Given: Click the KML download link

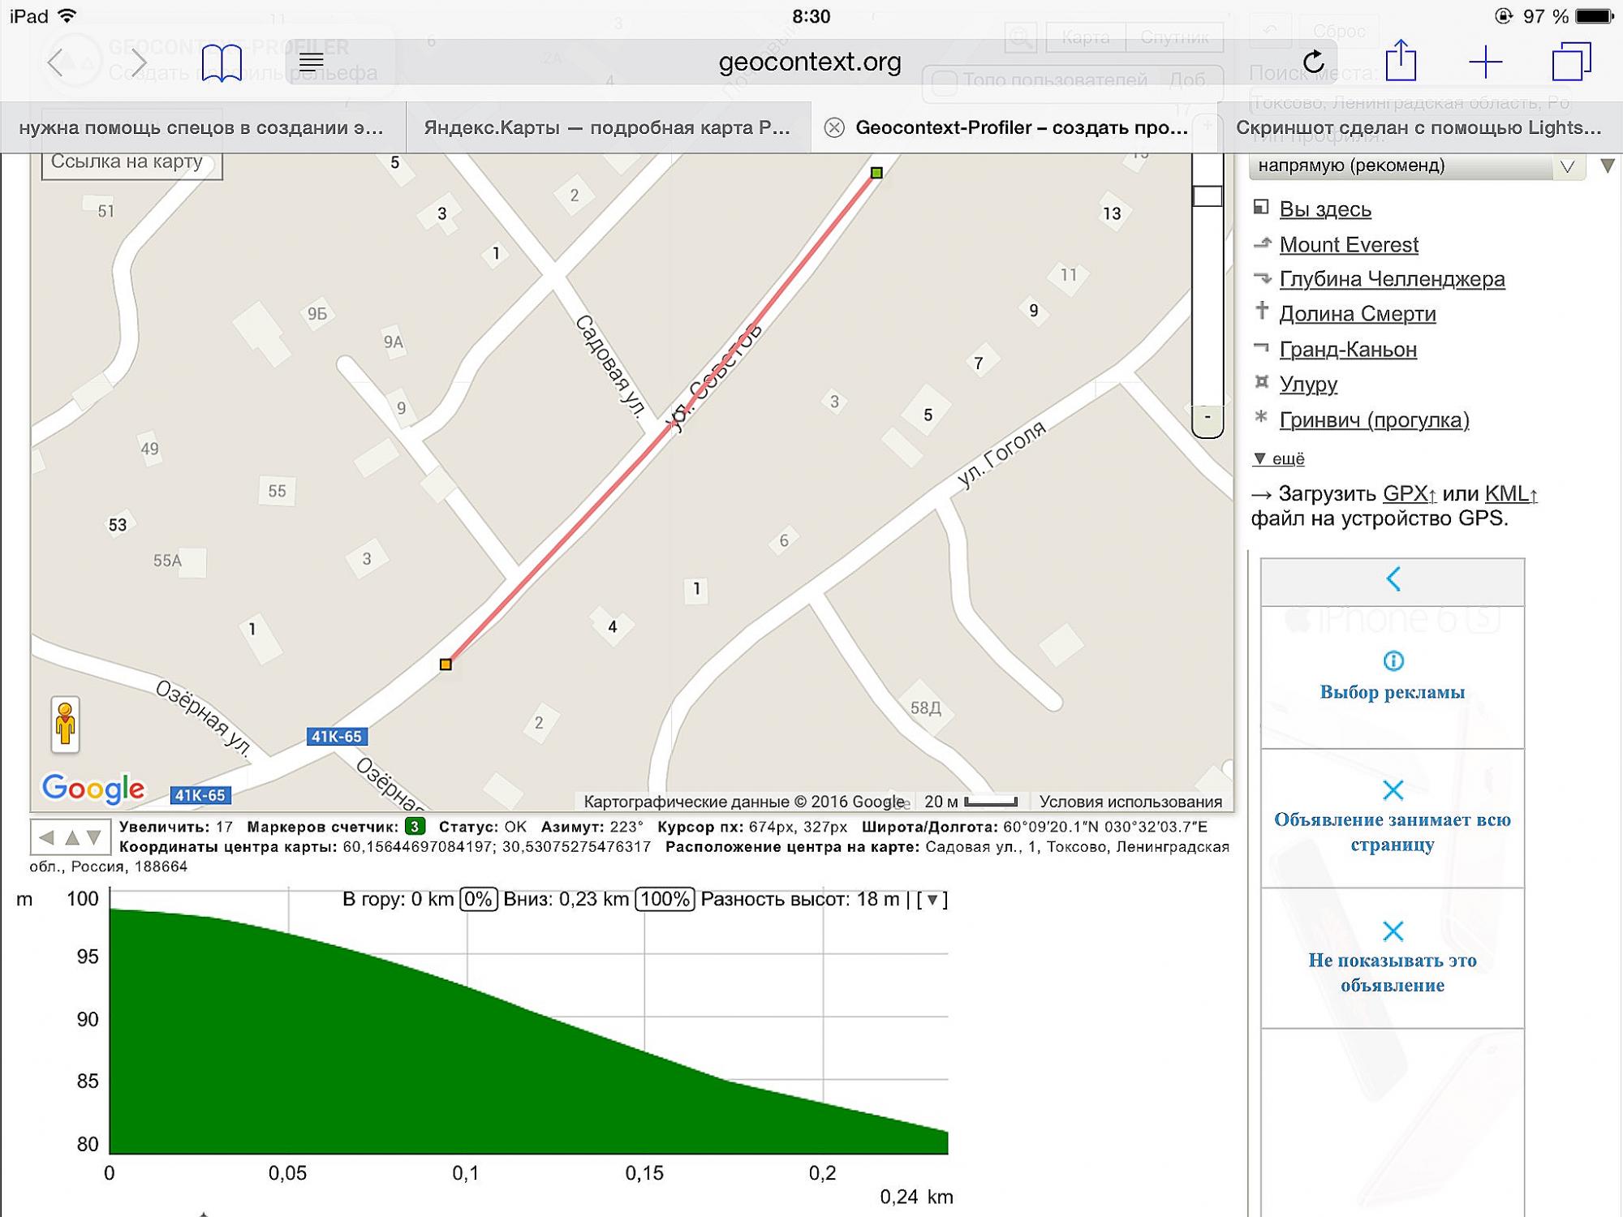Looking at the screenshot, I should point(1511,493).
